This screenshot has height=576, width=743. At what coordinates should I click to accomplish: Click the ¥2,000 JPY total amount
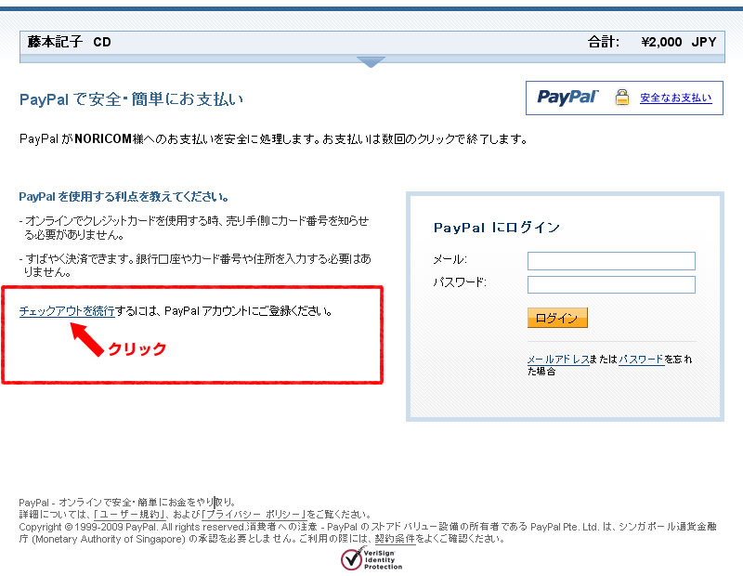[678, 42]
